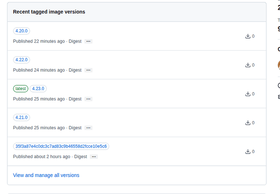Expand the Digest ellipsis for version 4.22.0
This screenshot has width=280, height=194.
click(88, 70)
